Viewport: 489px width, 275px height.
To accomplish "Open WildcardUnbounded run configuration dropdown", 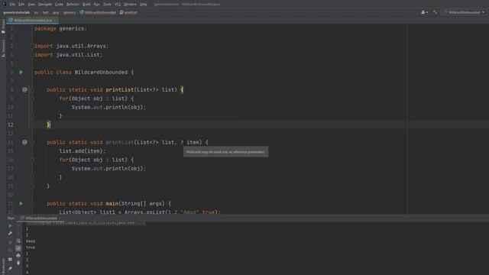I will coord(464,12).
